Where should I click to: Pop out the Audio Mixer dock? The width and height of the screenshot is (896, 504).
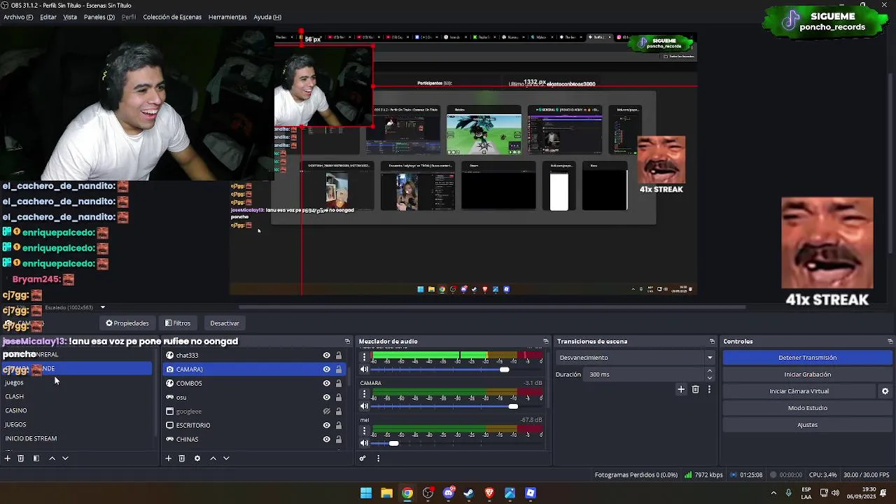(546, 342)
